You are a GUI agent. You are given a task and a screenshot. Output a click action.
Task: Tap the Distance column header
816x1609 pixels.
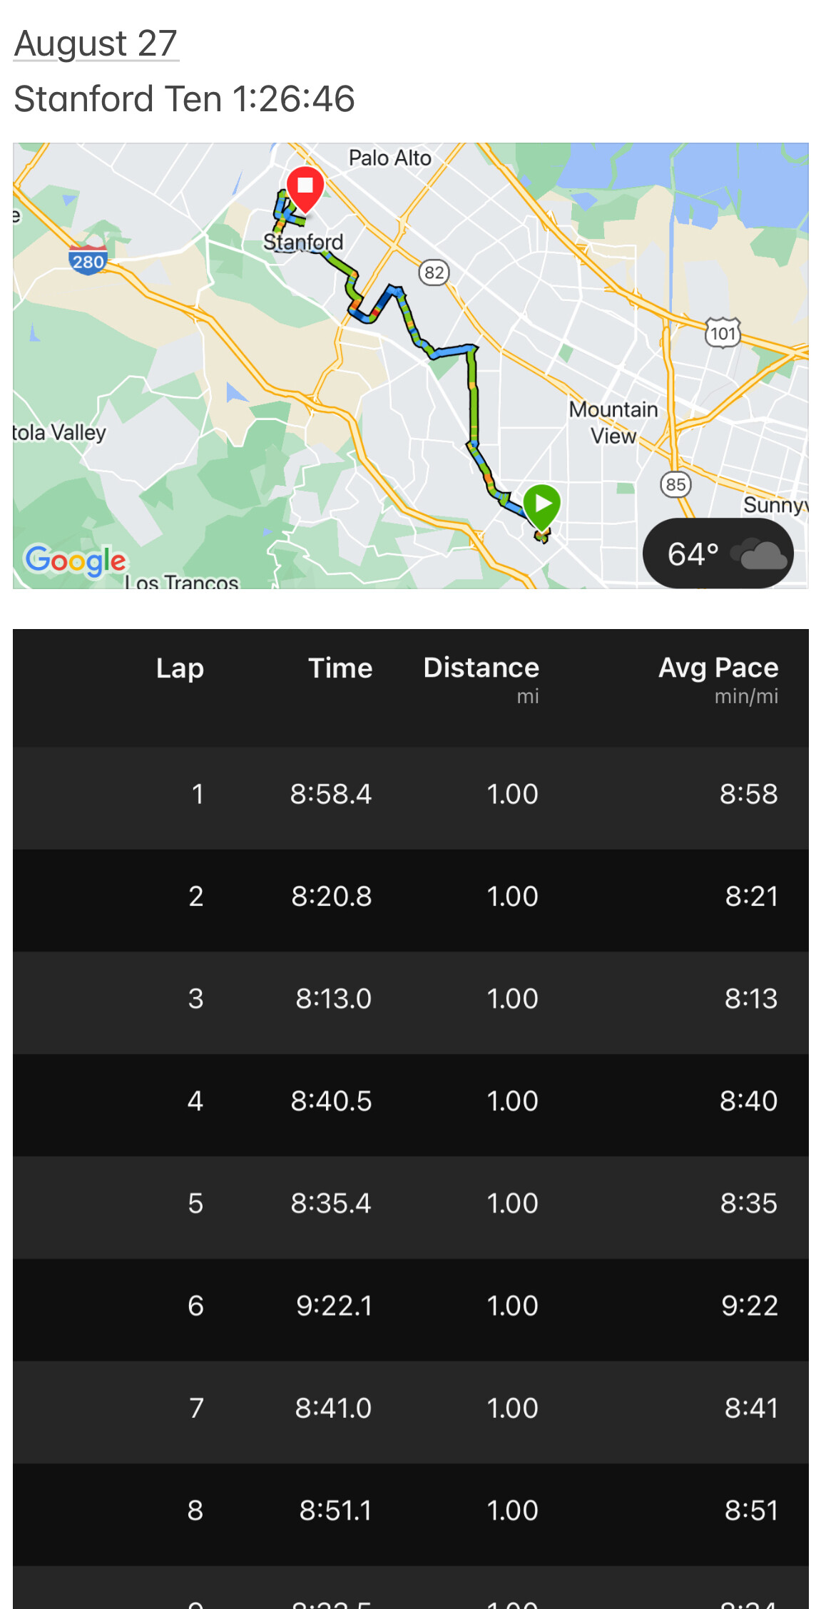(481, 668)
